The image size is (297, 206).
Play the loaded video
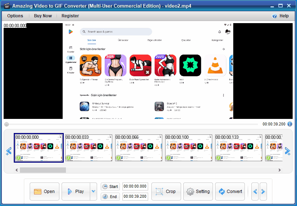point(75,192)
